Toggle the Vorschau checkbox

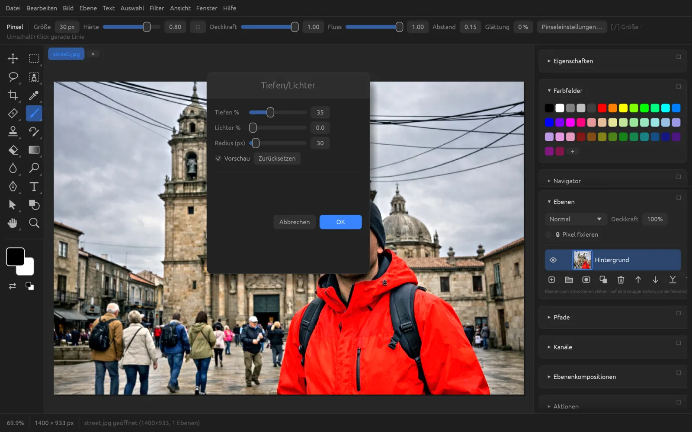pos(218,159)
